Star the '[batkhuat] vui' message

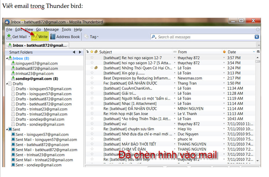92,124
